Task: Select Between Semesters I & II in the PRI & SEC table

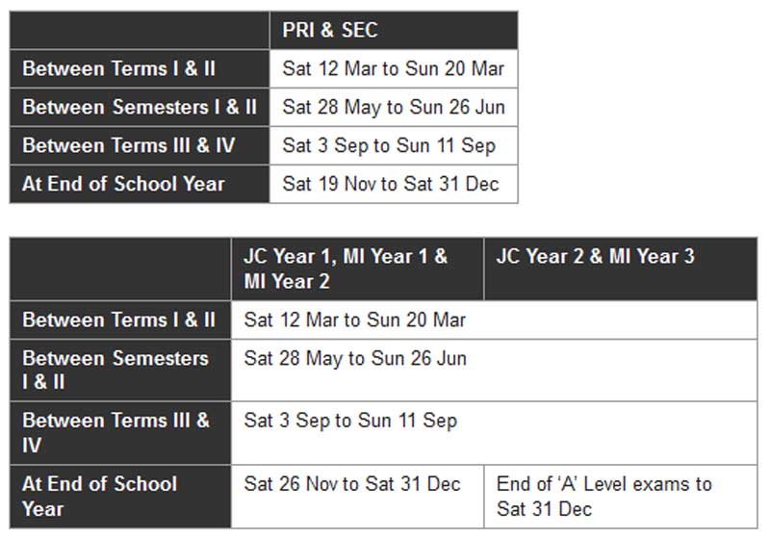Action: tap(140, 107)
